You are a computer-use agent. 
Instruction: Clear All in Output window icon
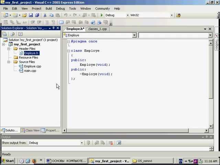point(111,143)
